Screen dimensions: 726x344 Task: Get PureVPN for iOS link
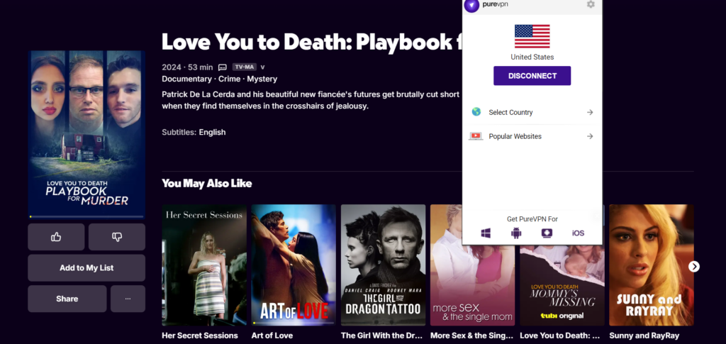pos(578,233)
